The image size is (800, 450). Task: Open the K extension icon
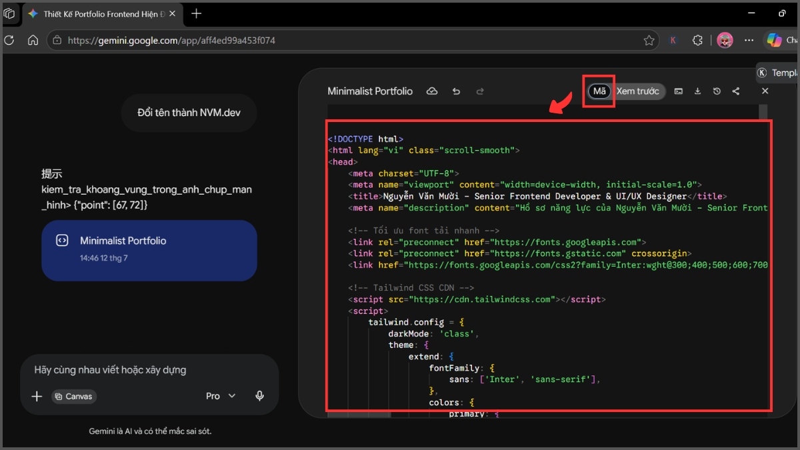[673, 41]
